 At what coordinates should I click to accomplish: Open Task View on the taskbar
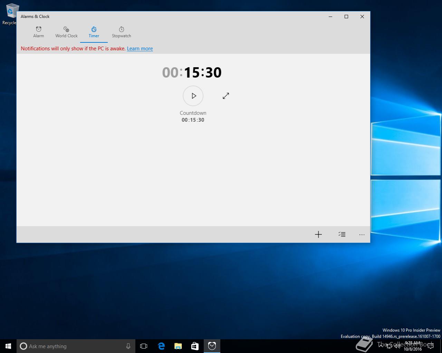pos(144,346)
